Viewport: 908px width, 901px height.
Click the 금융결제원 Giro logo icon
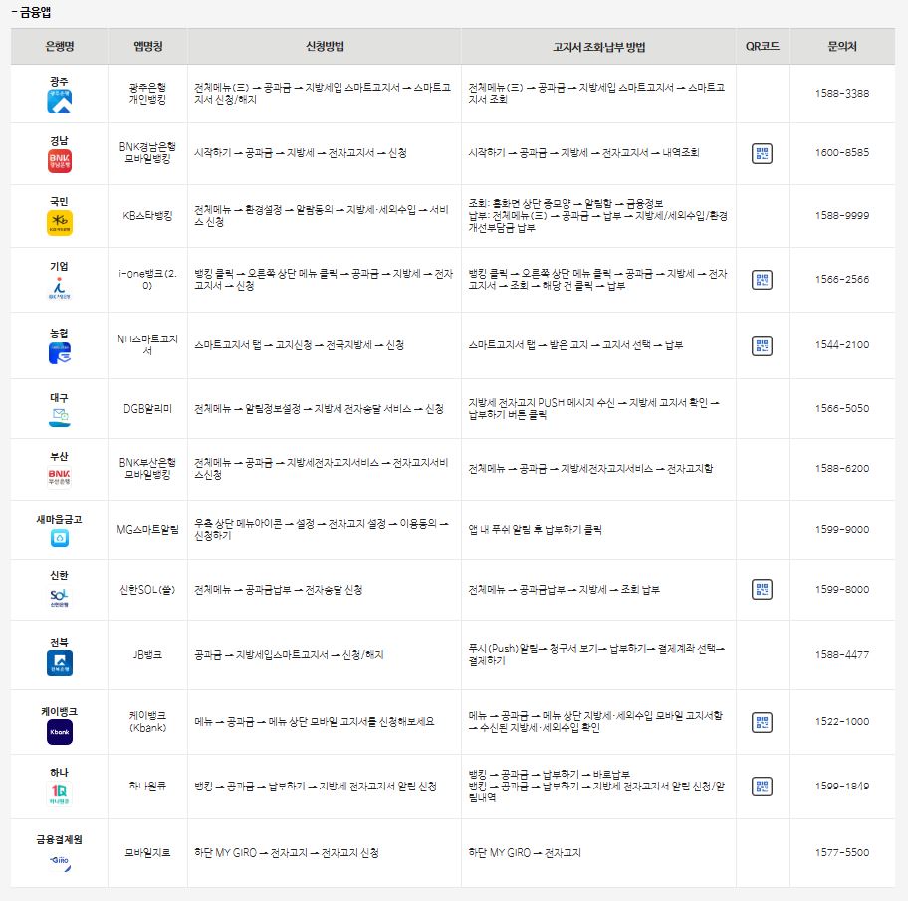[x=59, y=863]
